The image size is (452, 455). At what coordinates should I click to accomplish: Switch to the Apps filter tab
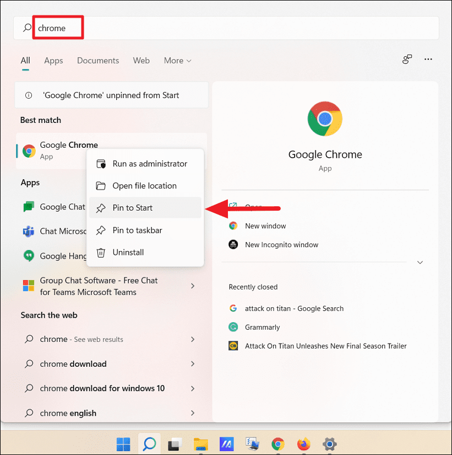point(53,60)
